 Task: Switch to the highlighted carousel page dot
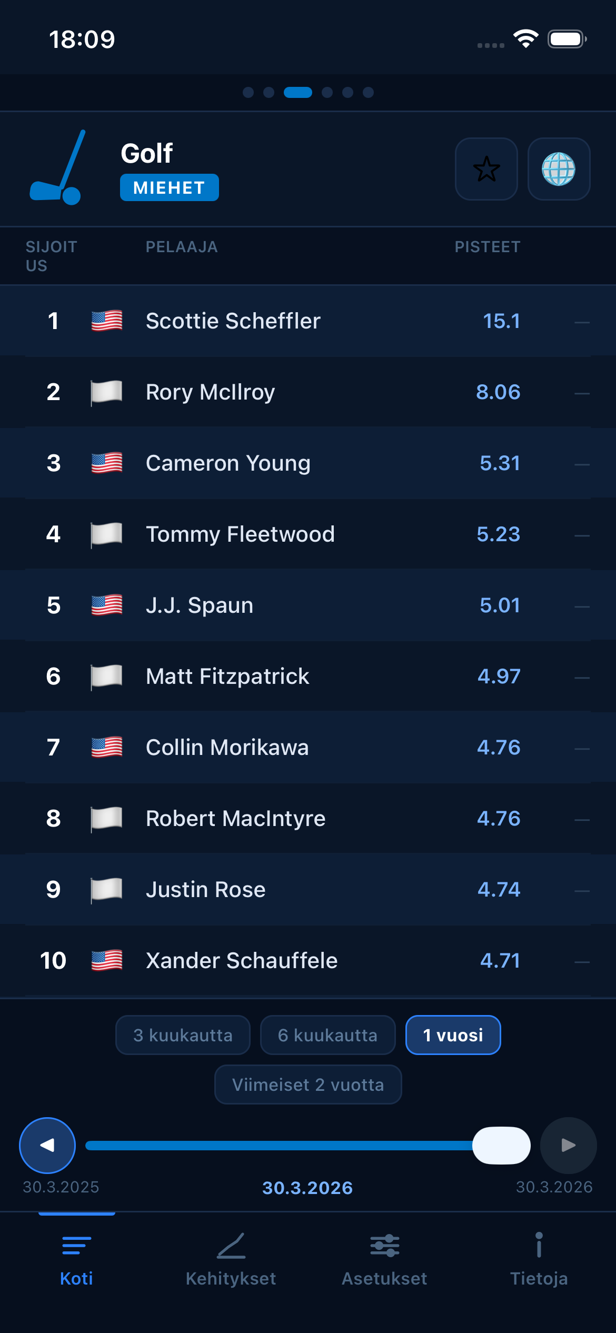tap(297, 93)
